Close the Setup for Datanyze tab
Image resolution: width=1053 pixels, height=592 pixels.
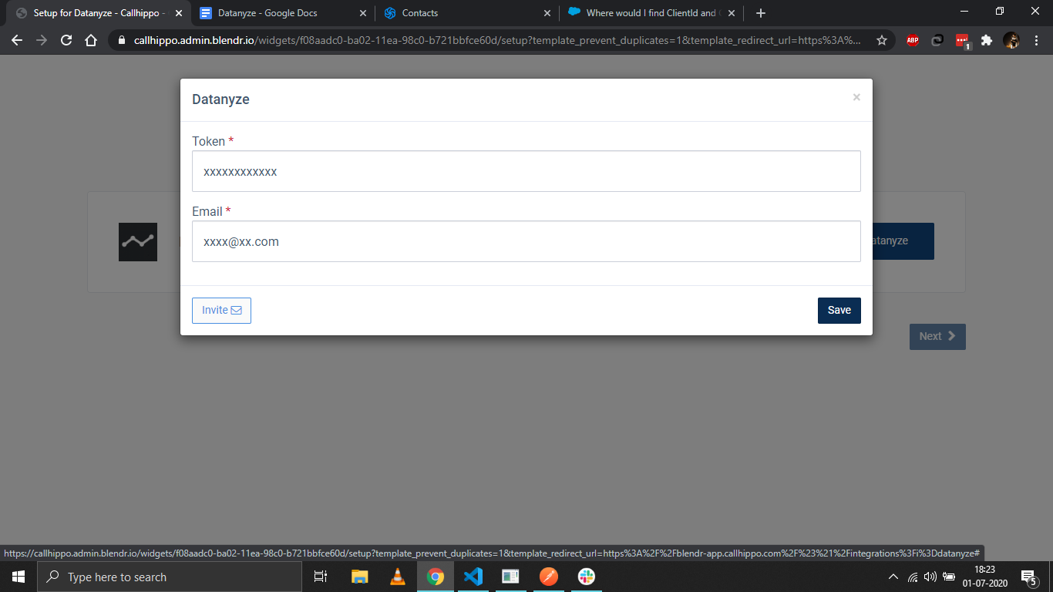[x=179, y=13]
